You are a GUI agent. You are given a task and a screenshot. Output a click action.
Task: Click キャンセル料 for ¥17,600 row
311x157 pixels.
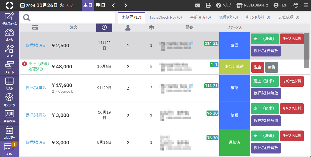coord(292,81)
